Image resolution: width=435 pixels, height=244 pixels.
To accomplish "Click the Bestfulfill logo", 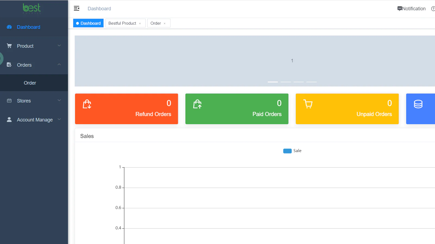I will (x=32, y=8).
